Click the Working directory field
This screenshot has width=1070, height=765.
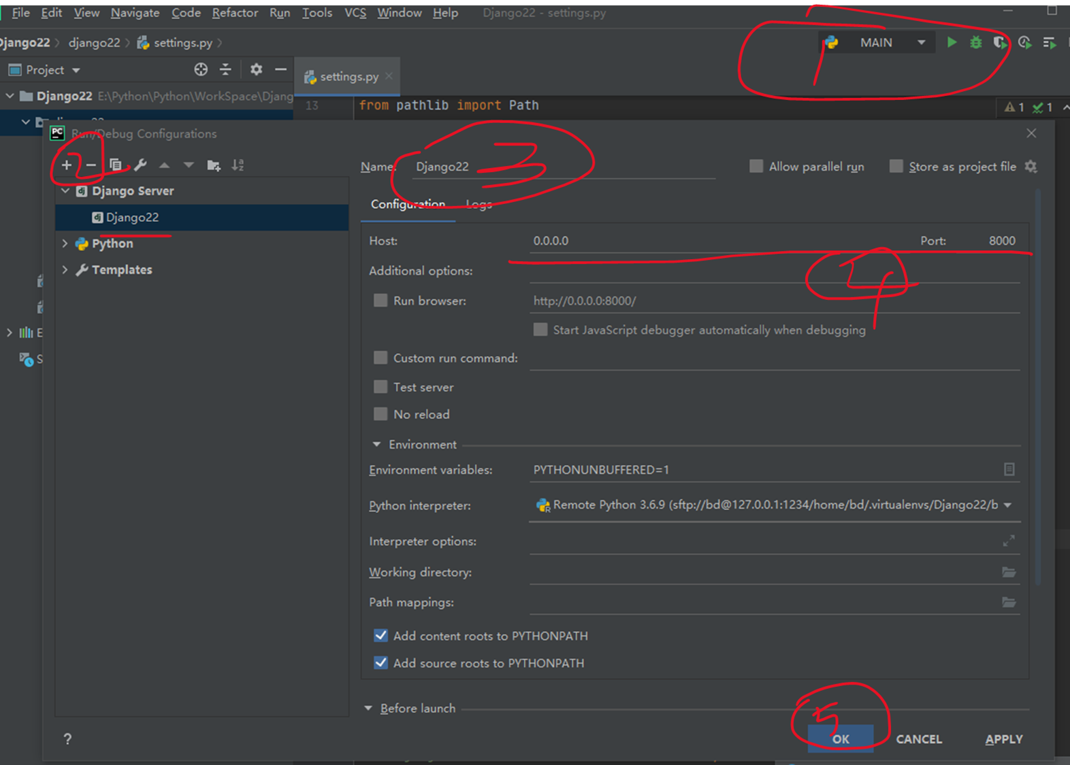[764, 572]
